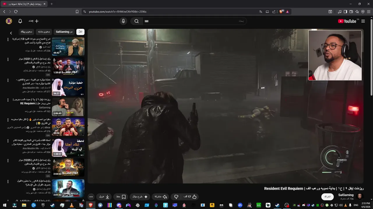The image size is (373, 209).
Task: Click the Download button under the video
Action: (104, 197)
